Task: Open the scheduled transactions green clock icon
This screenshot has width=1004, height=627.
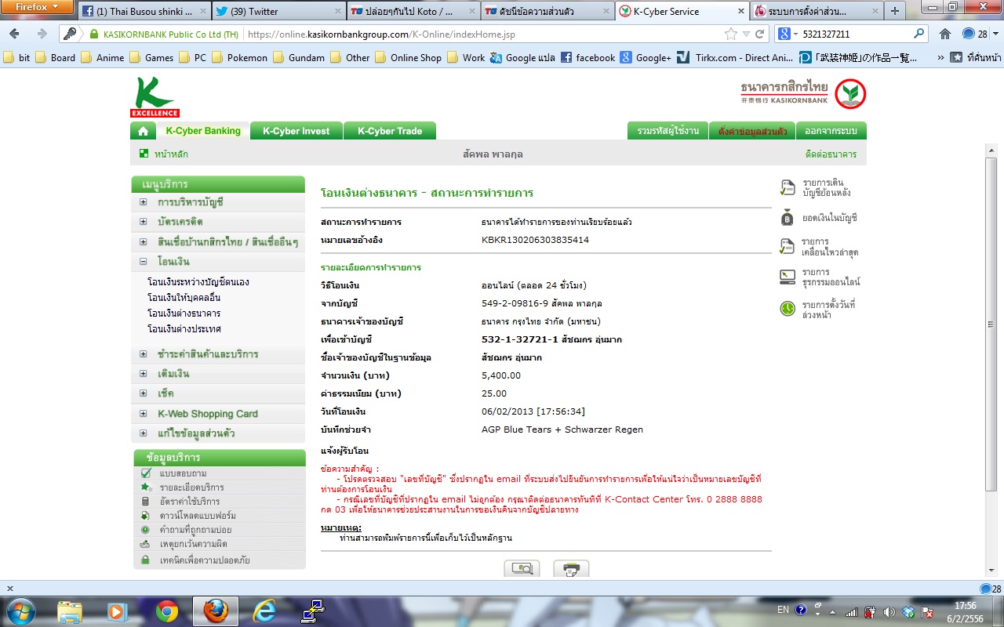Action: 788,309
